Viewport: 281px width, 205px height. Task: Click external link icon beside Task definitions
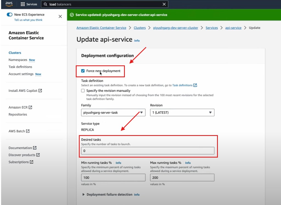(195, 85)
